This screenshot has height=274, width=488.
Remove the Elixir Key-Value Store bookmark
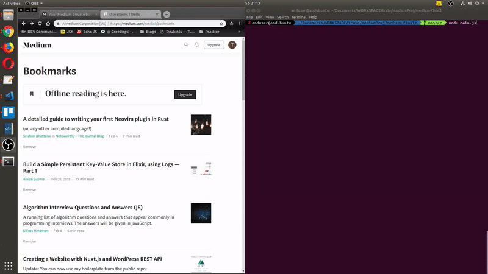(29, 190)
